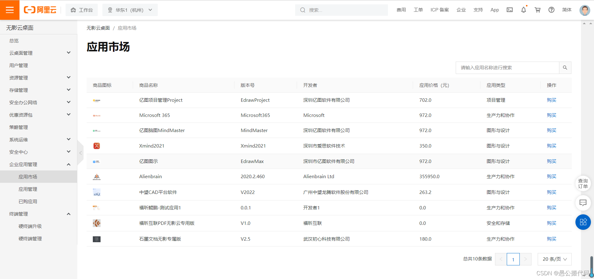Collapse the sidebar with the arrow handle
This screenshot has height=279, width=594.
80,153
